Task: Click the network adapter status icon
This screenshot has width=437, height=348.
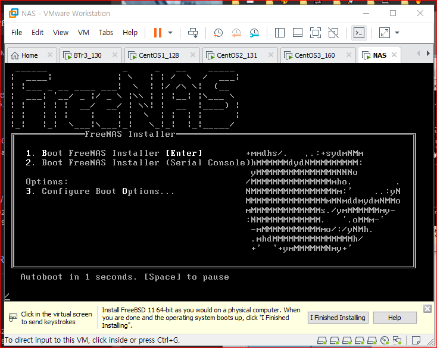Action: [x=397, y=340]
